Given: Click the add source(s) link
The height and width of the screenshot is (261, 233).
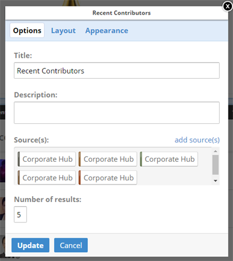Looking at the screenshot, I should point(197,140).
